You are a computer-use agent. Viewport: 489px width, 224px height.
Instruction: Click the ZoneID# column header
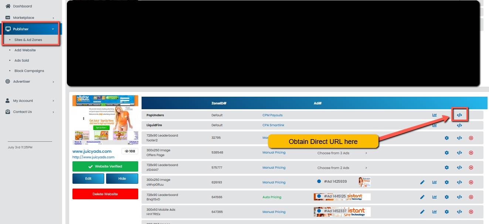click(x=219, y=103)
